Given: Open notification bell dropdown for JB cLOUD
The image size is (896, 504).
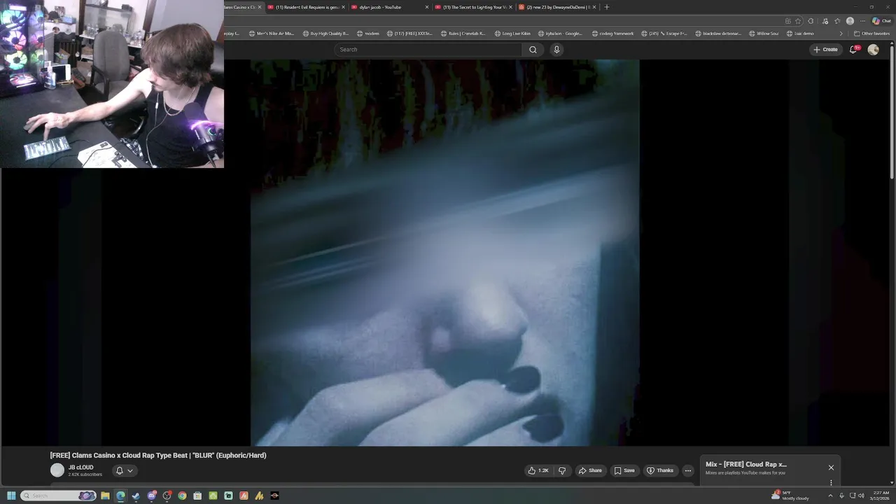Looking at the screenshot, I should click(x=124, y=470).
